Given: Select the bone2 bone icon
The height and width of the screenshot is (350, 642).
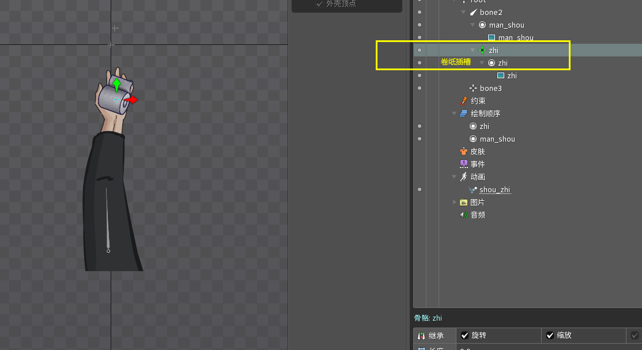Looking at the screenshot, I should (x=474, y=12).
